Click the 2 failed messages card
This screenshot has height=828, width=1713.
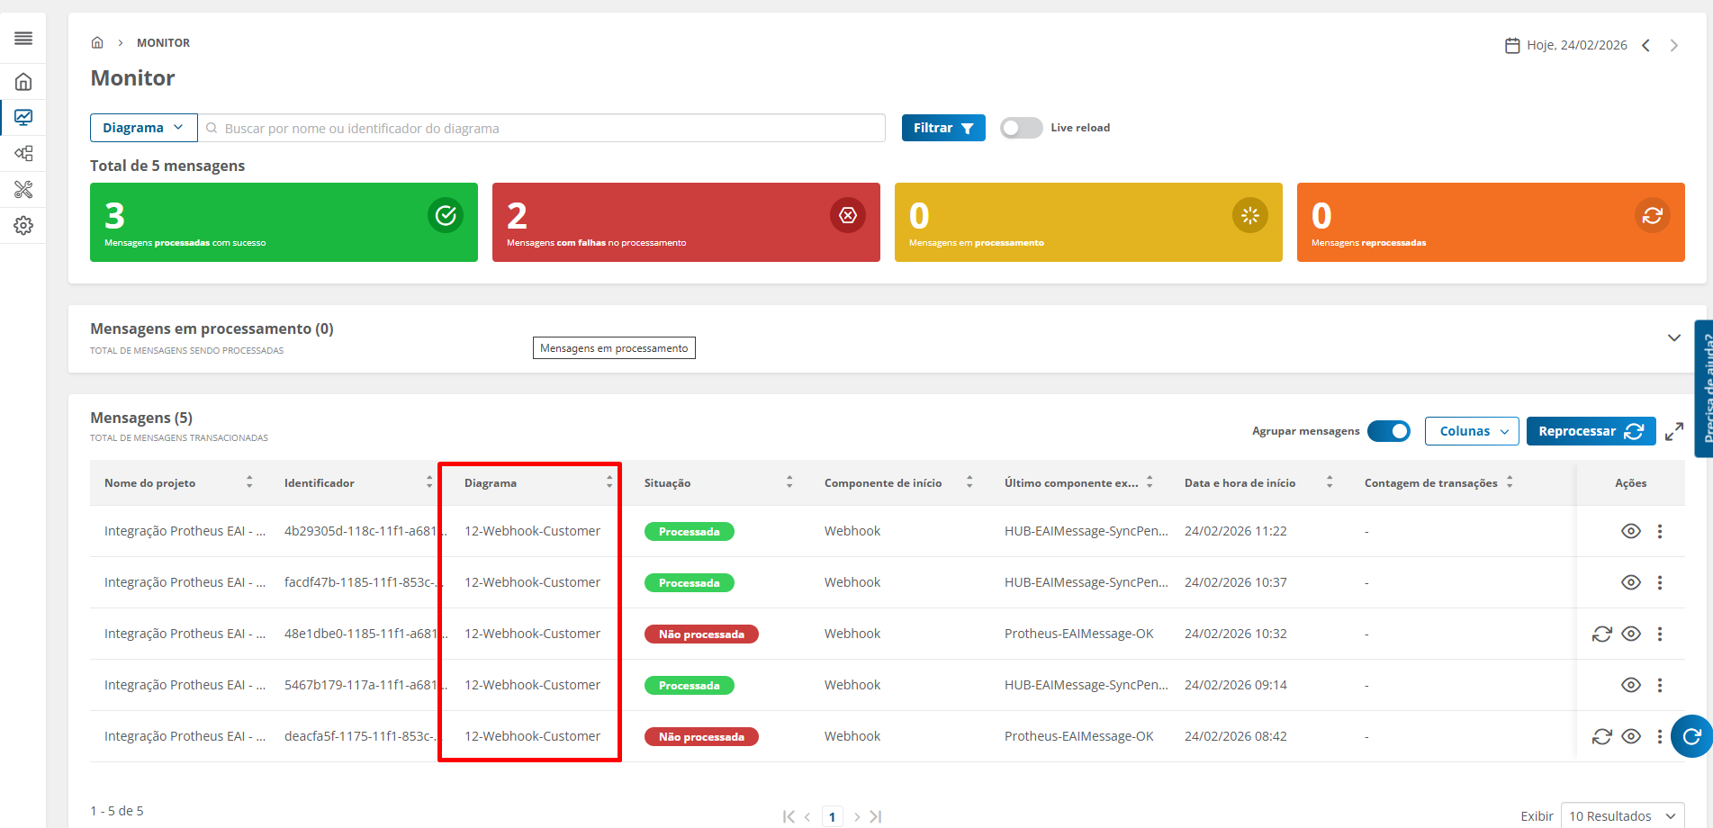tap(686, 222)
